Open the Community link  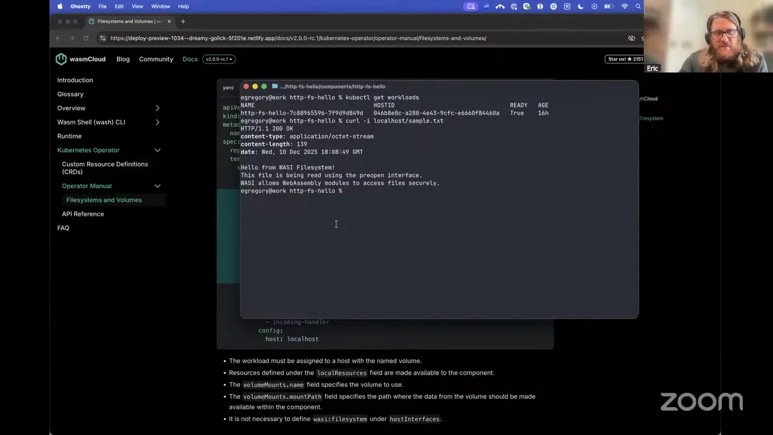[156, 59]
